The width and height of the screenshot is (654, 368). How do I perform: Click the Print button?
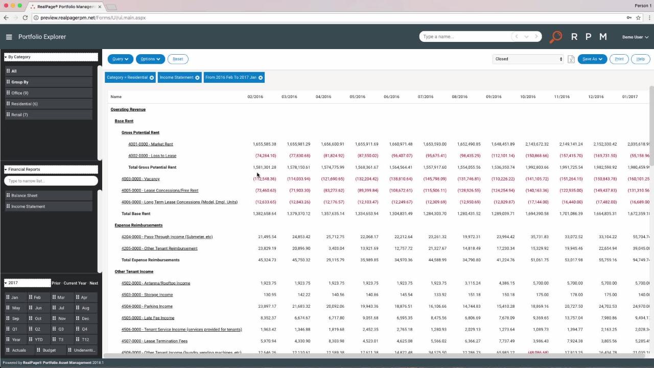pos(619,59)
